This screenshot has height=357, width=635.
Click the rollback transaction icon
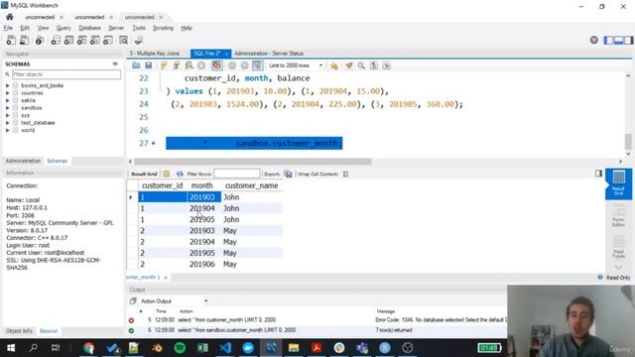click(x=245, y=65)
